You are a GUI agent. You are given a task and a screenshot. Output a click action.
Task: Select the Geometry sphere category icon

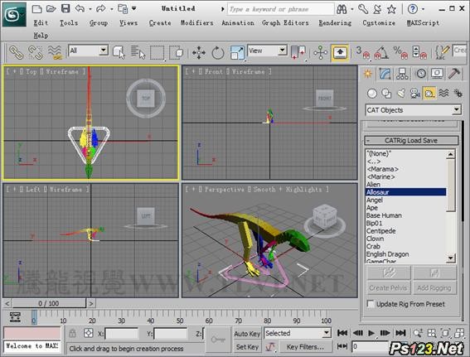tap(372, 94)
